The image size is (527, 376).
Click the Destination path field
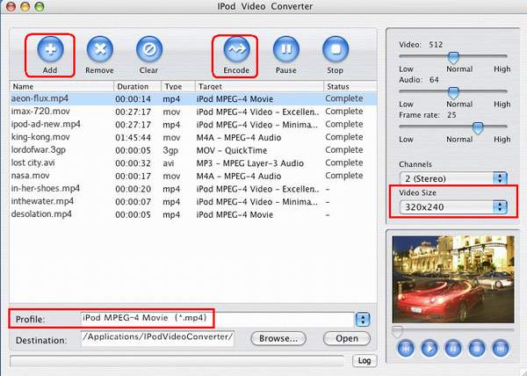pyautogui.click(x=157, y=338)
